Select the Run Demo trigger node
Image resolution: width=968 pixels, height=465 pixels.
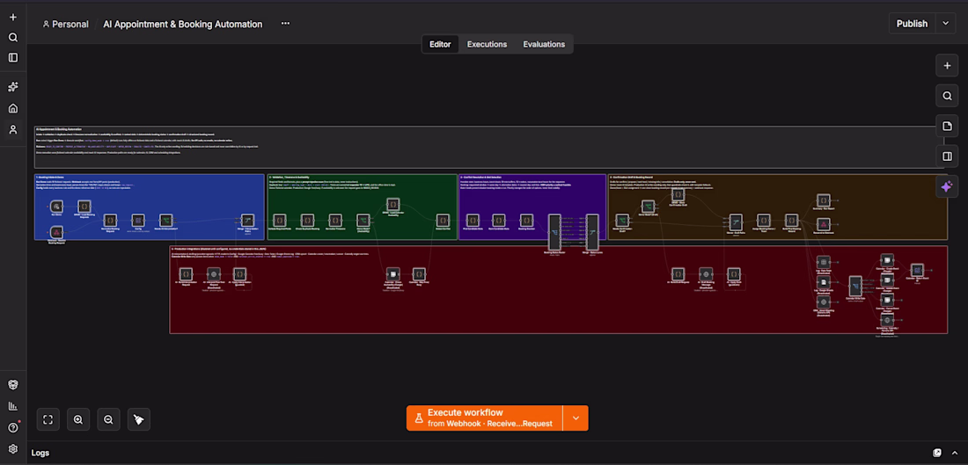click(56, 207)
